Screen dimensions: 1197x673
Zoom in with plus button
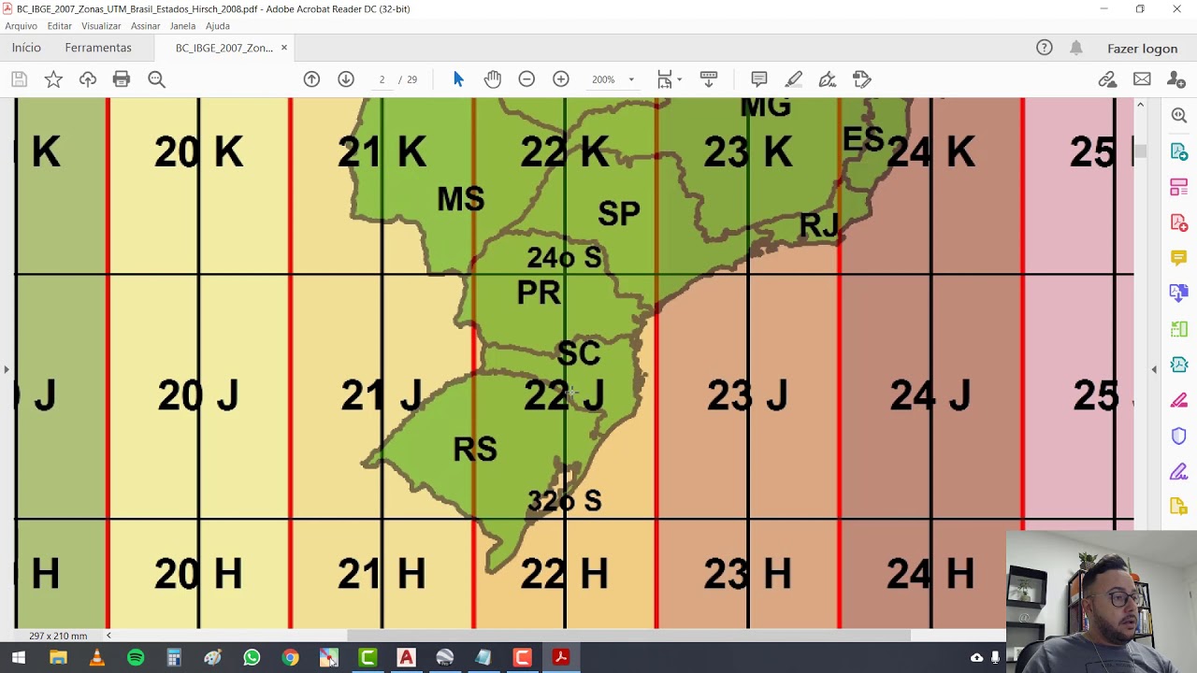[561, 79]
